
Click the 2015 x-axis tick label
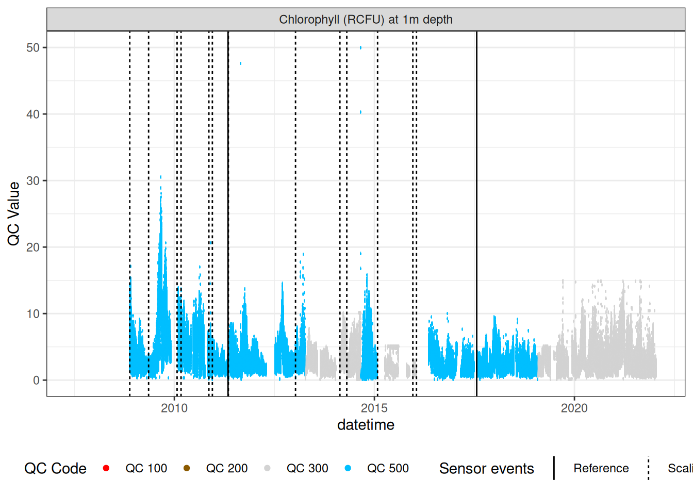(374, 408)
